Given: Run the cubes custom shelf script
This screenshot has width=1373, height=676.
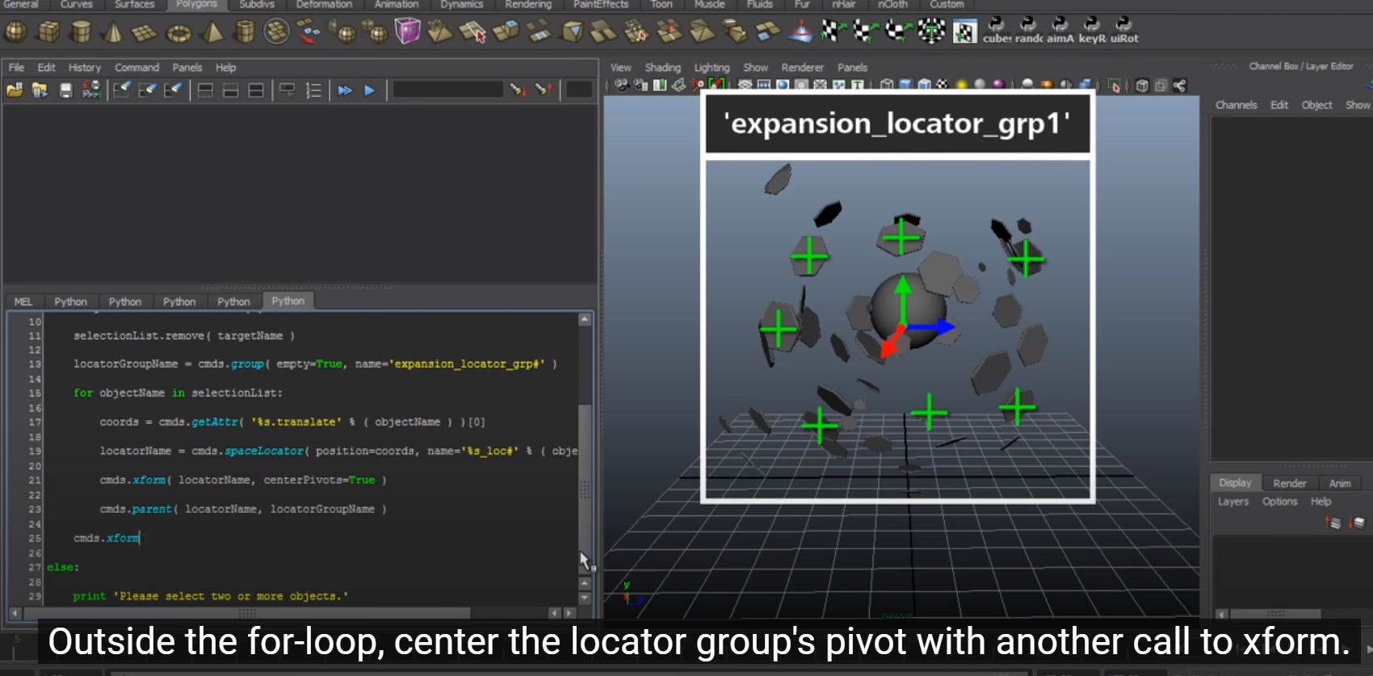Looking at the screenshot, I should pos(997,31).
